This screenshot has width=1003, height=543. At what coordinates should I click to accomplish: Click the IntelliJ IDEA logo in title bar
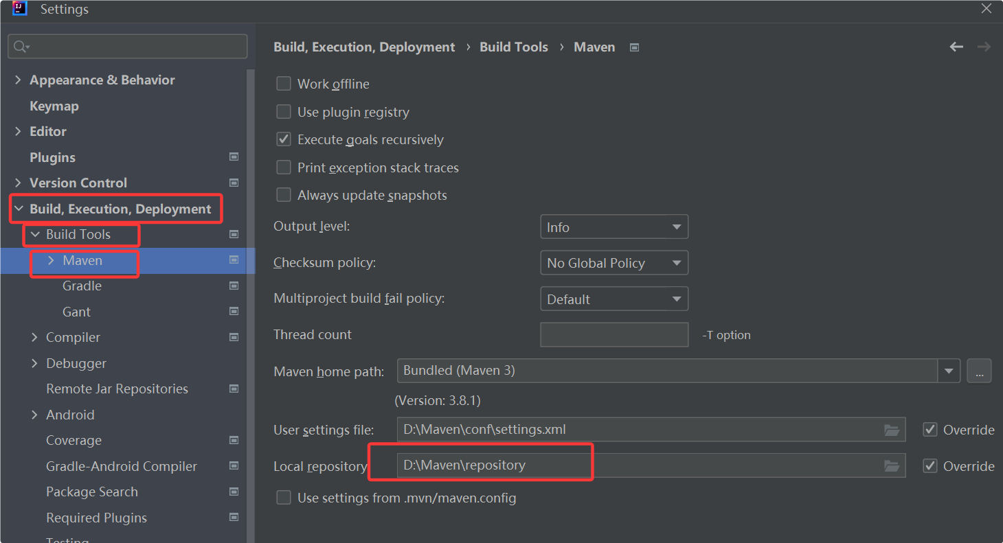(x=19, y=9)
